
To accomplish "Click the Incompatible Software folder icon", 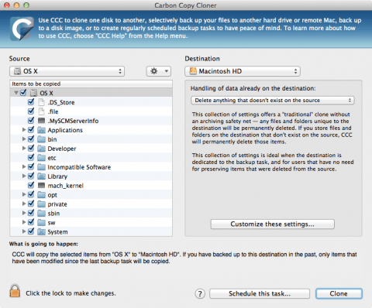I will point(41,167).
